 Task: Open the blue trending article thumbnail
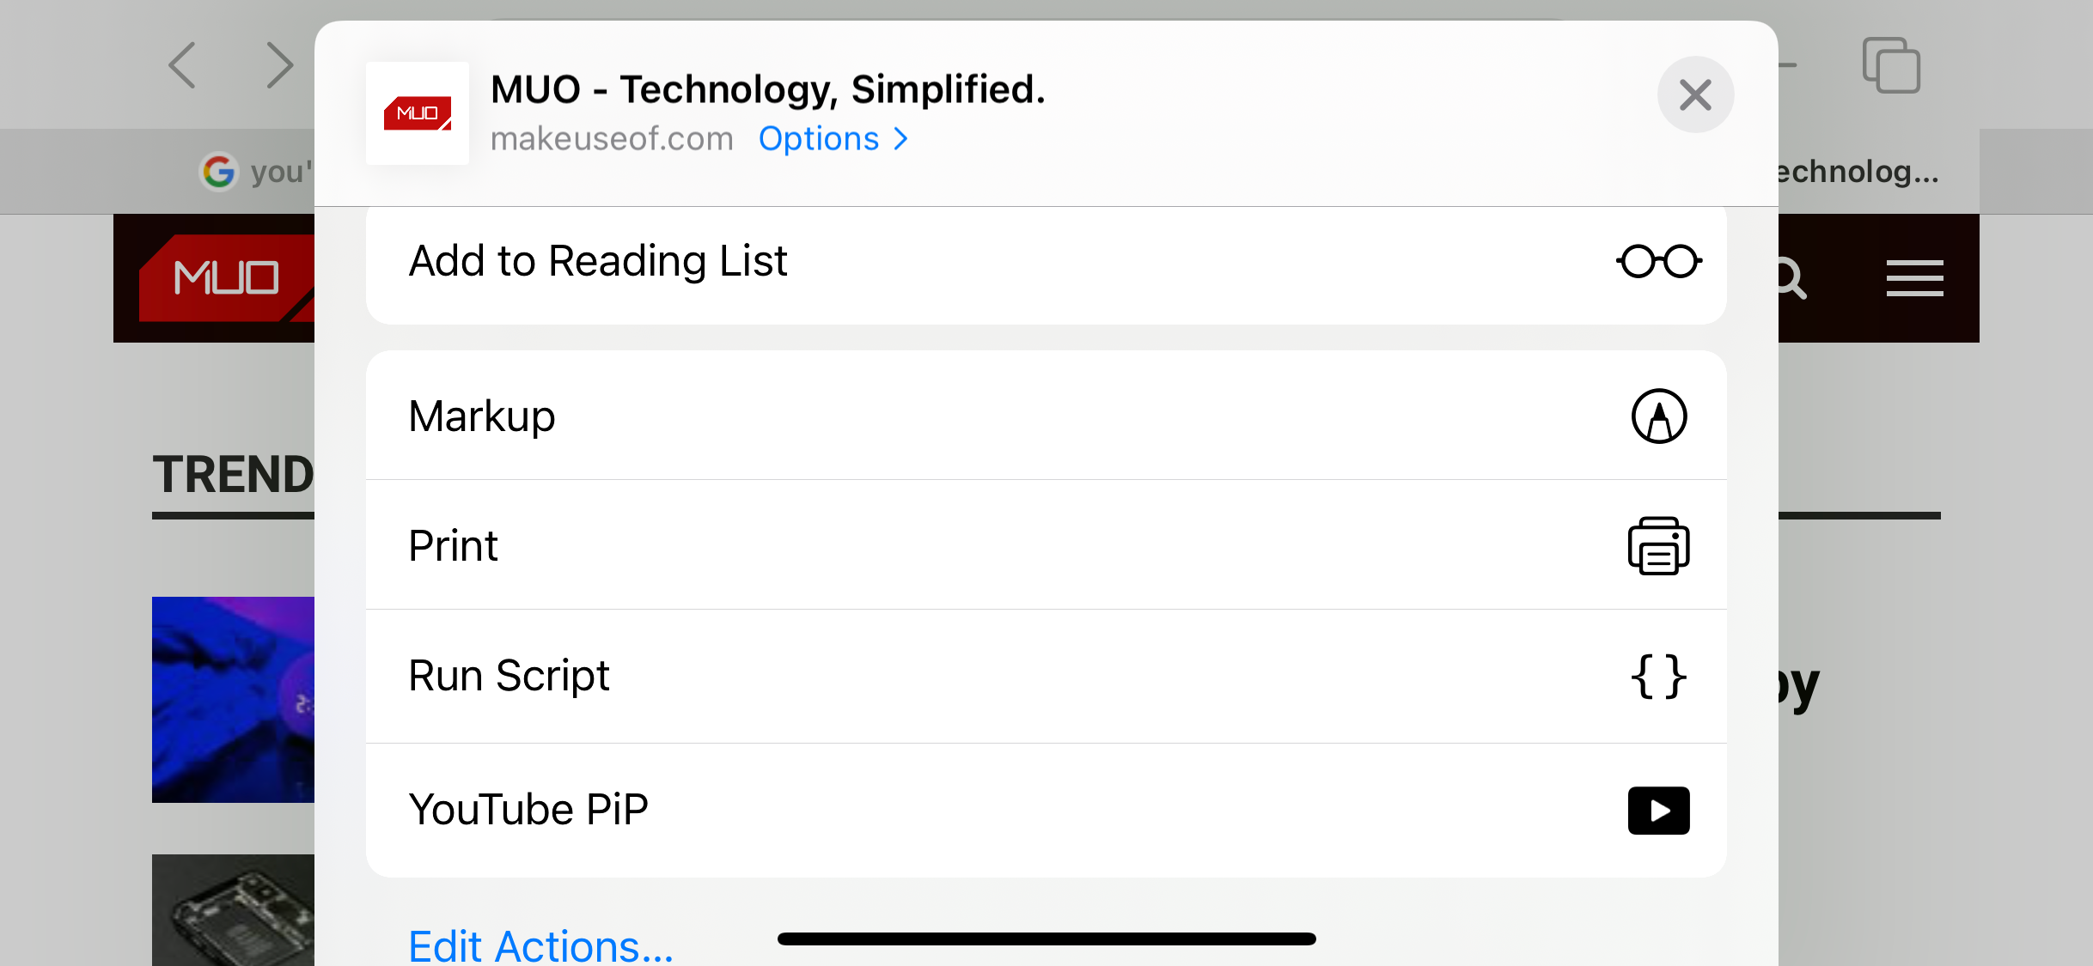pos(233,700)
